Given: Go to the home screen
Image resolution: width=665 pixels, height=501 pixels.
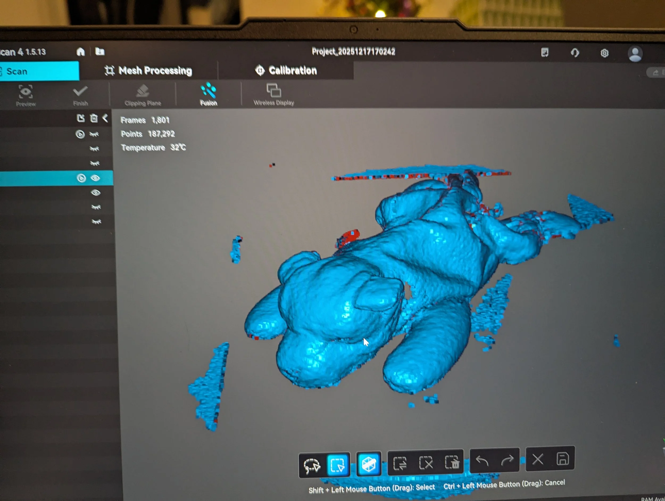Looking at the screenshot, I should (81, 52).
